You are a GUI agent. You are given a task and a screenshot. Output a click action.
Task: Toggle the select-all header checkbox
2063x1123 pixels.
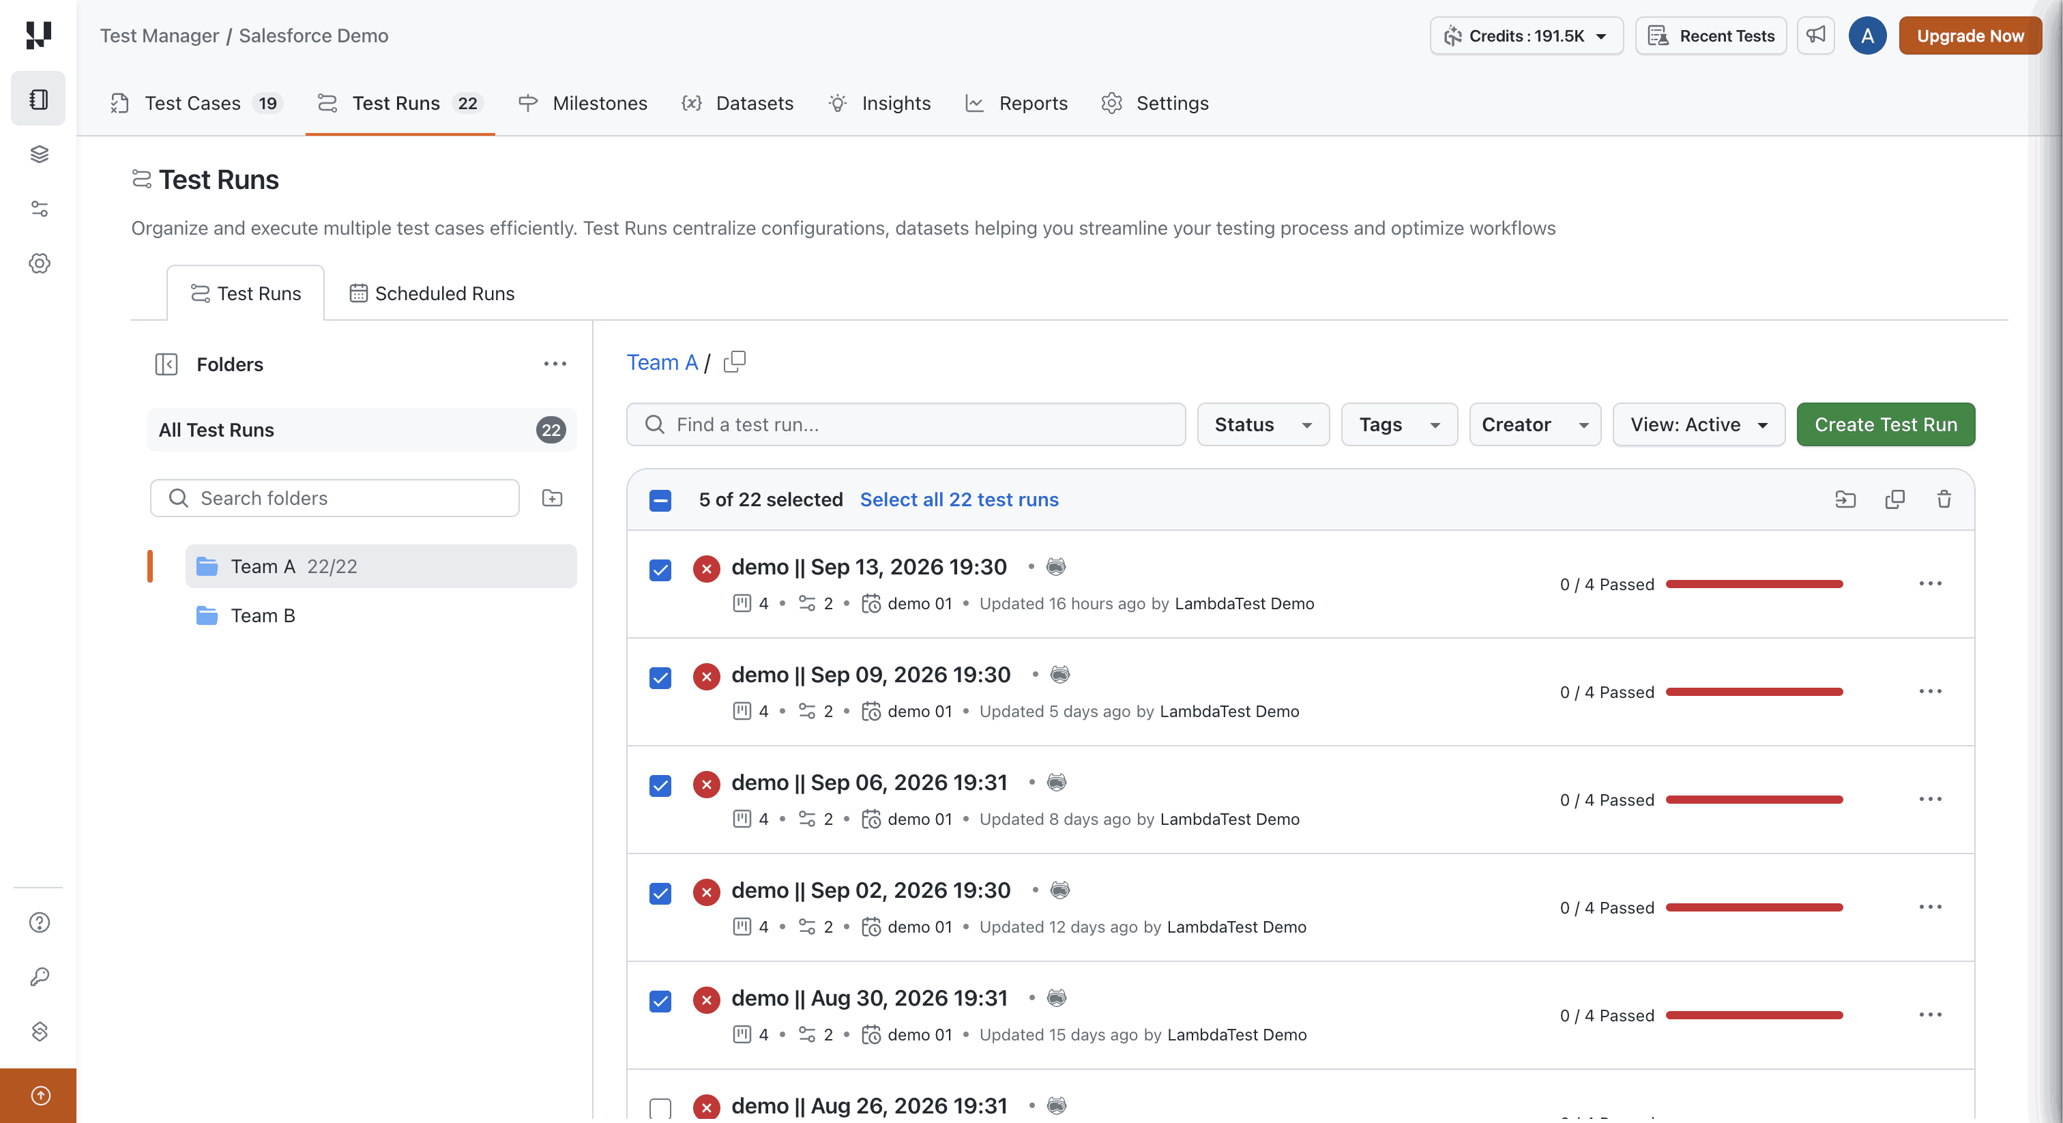660,501
